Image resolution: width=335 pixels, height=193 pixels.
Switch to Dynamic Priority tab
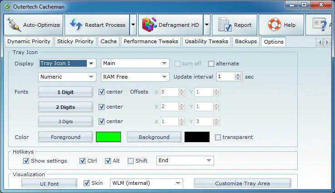(x=29, y=41)
